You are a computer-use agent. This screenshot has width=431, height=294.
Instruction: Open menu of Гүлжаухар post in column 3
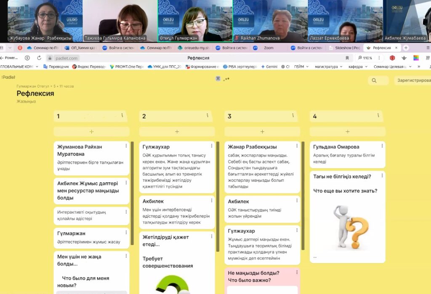click(297, 230)
